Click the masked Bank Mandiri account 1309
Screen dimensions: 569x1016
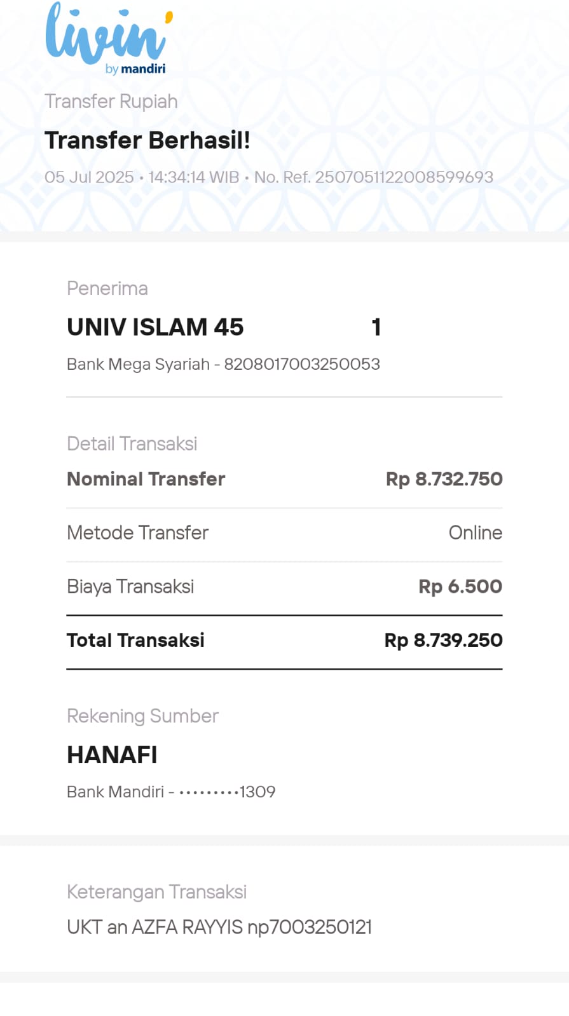[227, 792]
